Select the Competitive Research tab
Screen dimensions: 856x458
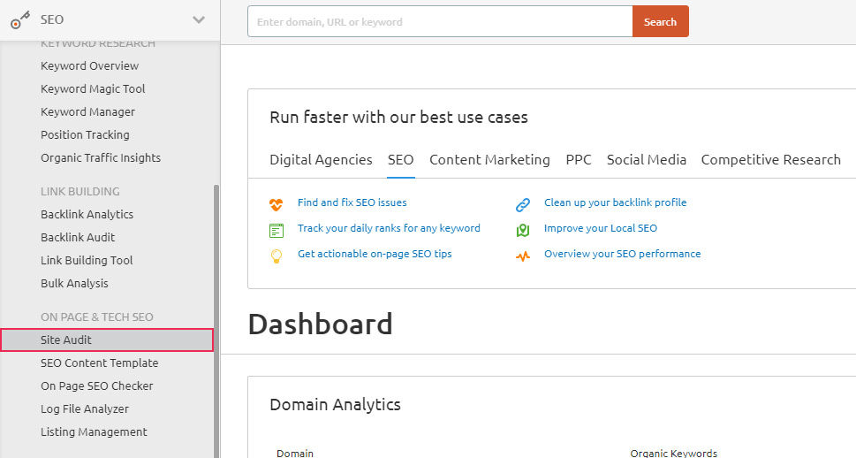pyautogui.click(x=771, y=159)
